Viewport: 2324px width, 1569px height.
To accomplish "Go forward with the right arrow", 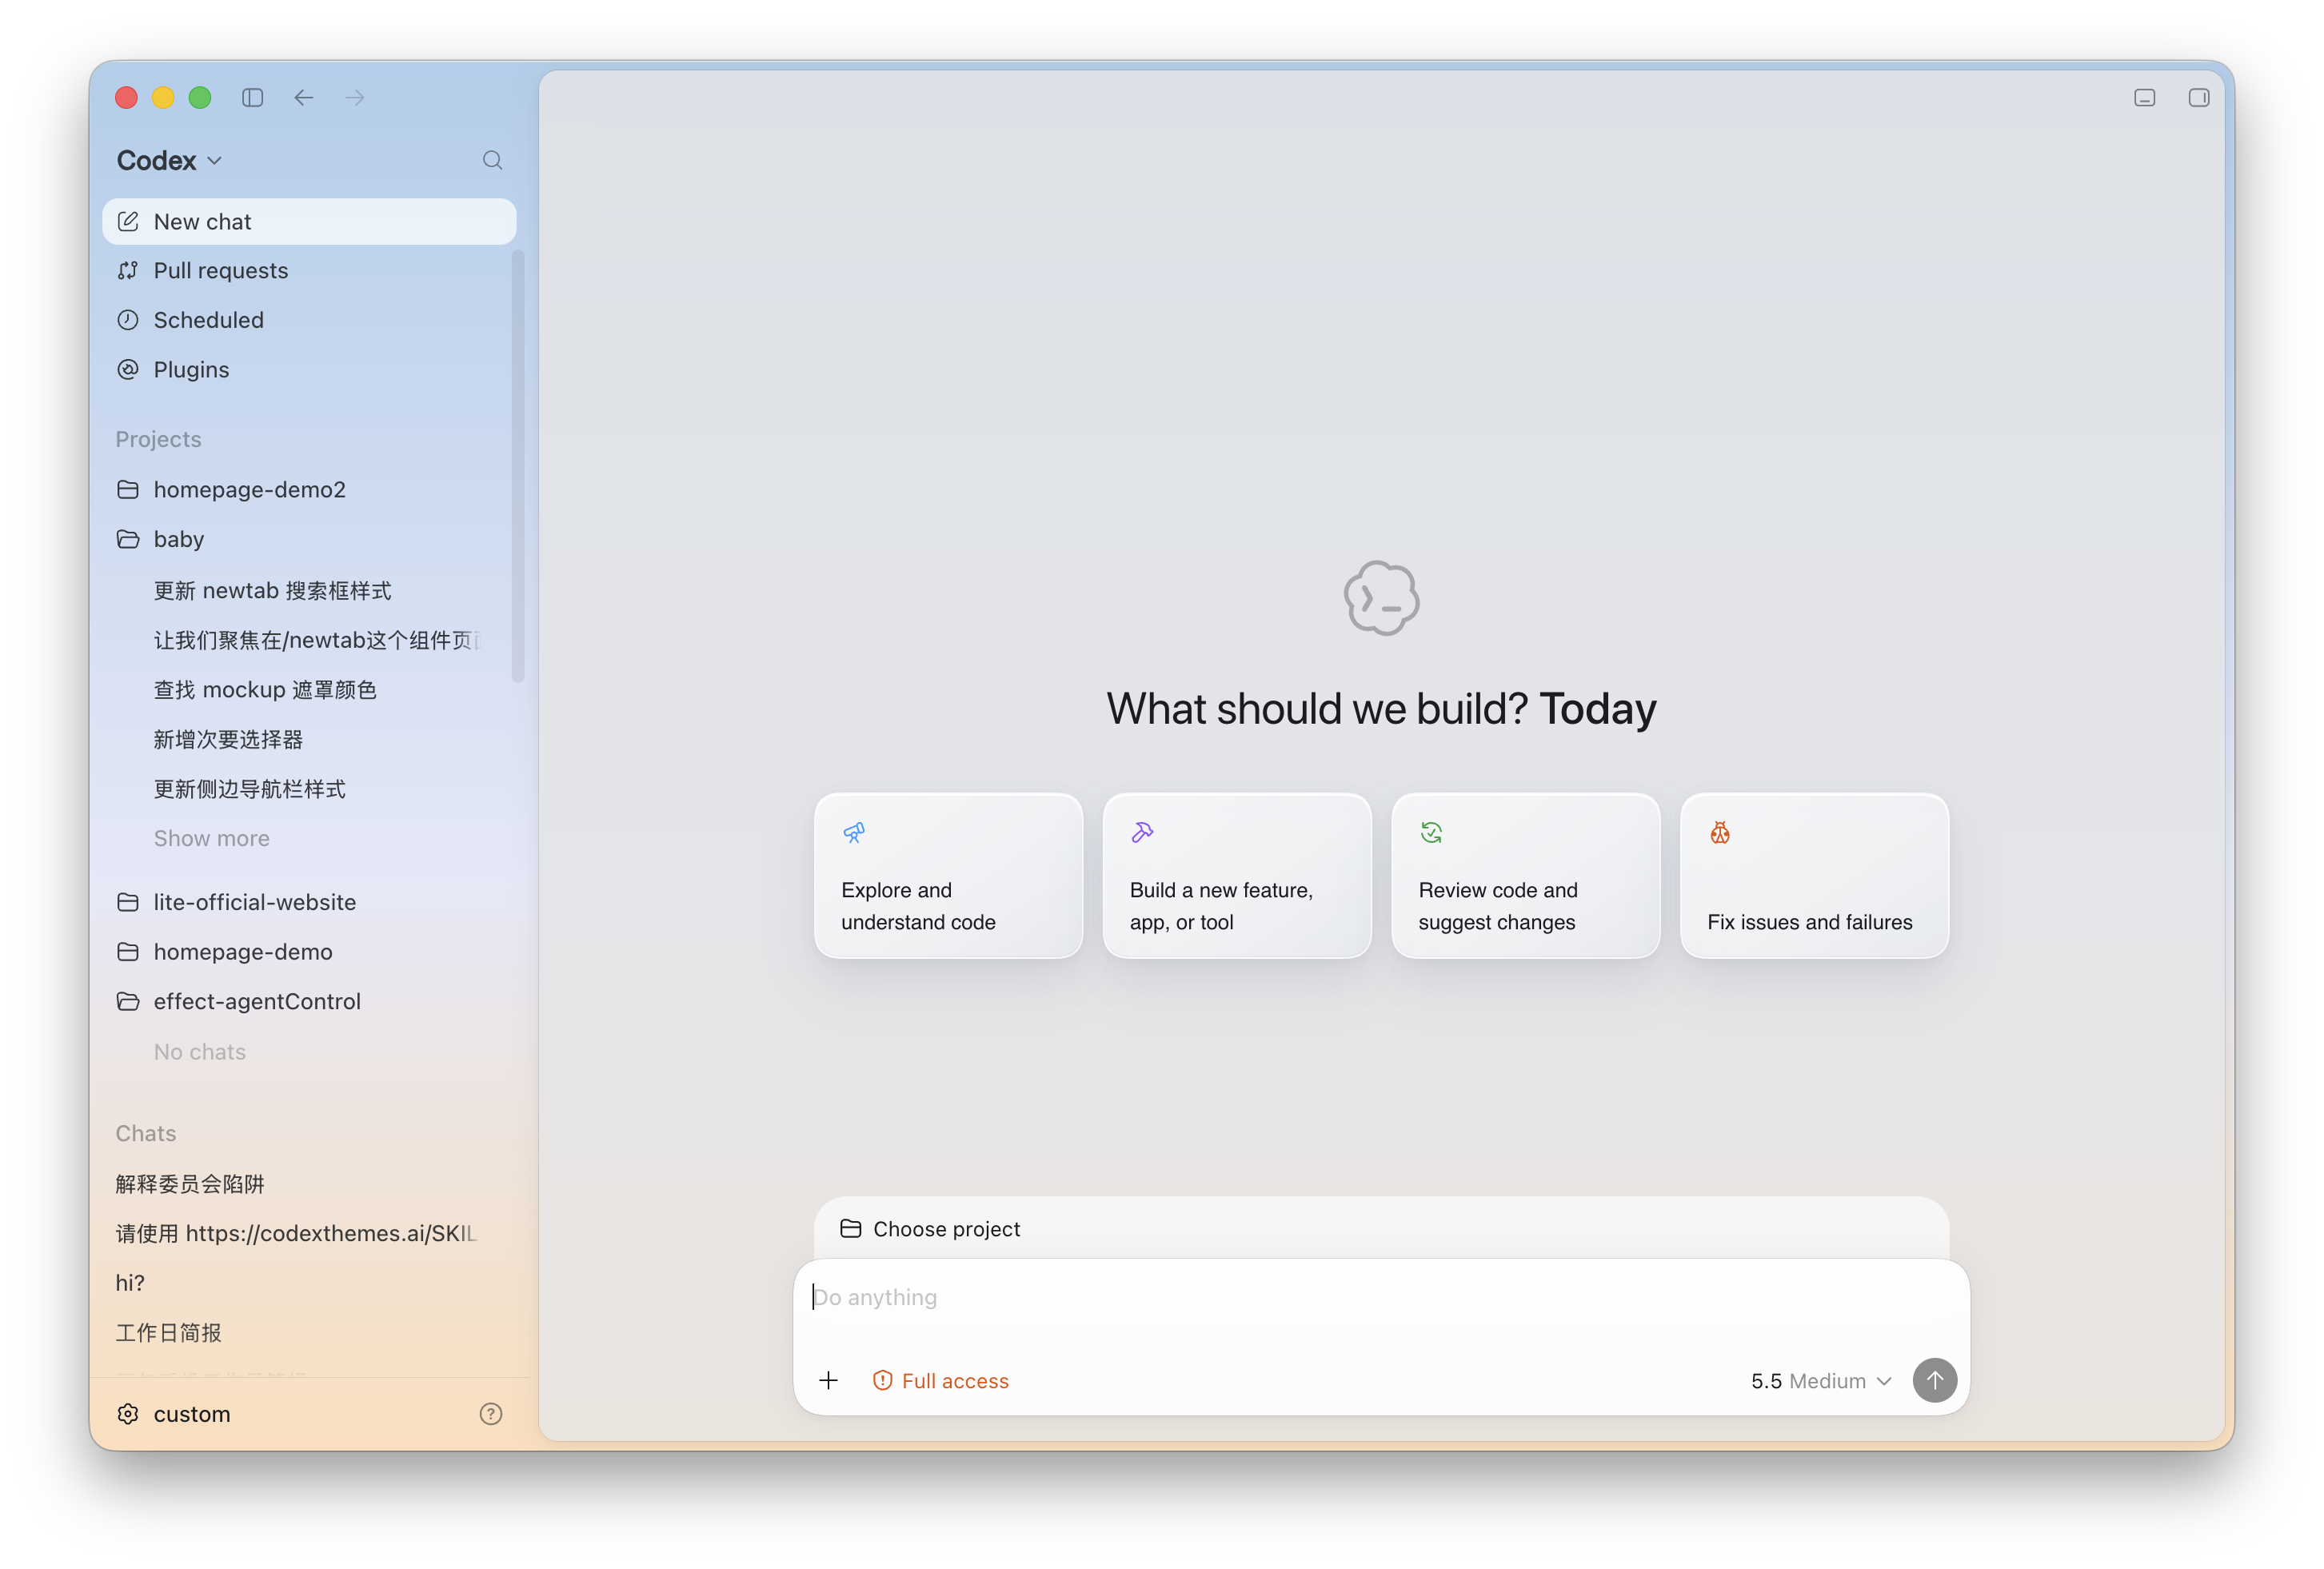I will [x=355, y=97].
